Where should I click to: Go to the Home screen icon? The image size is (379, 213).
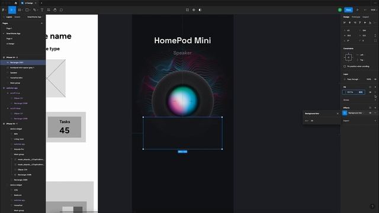(16, 3)
